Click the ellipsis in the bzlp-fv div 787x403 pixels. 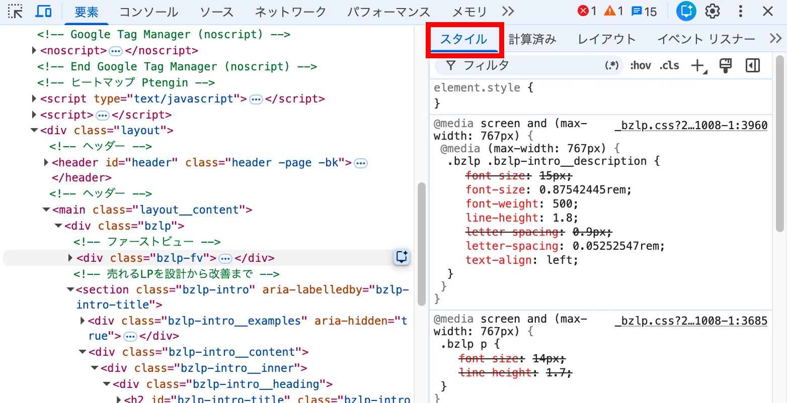click(x=225, y=259)
